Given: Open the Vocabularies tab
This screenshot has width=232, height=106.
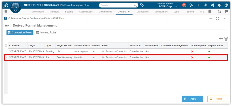Looking at the screenshot, I should click(161, 12).
